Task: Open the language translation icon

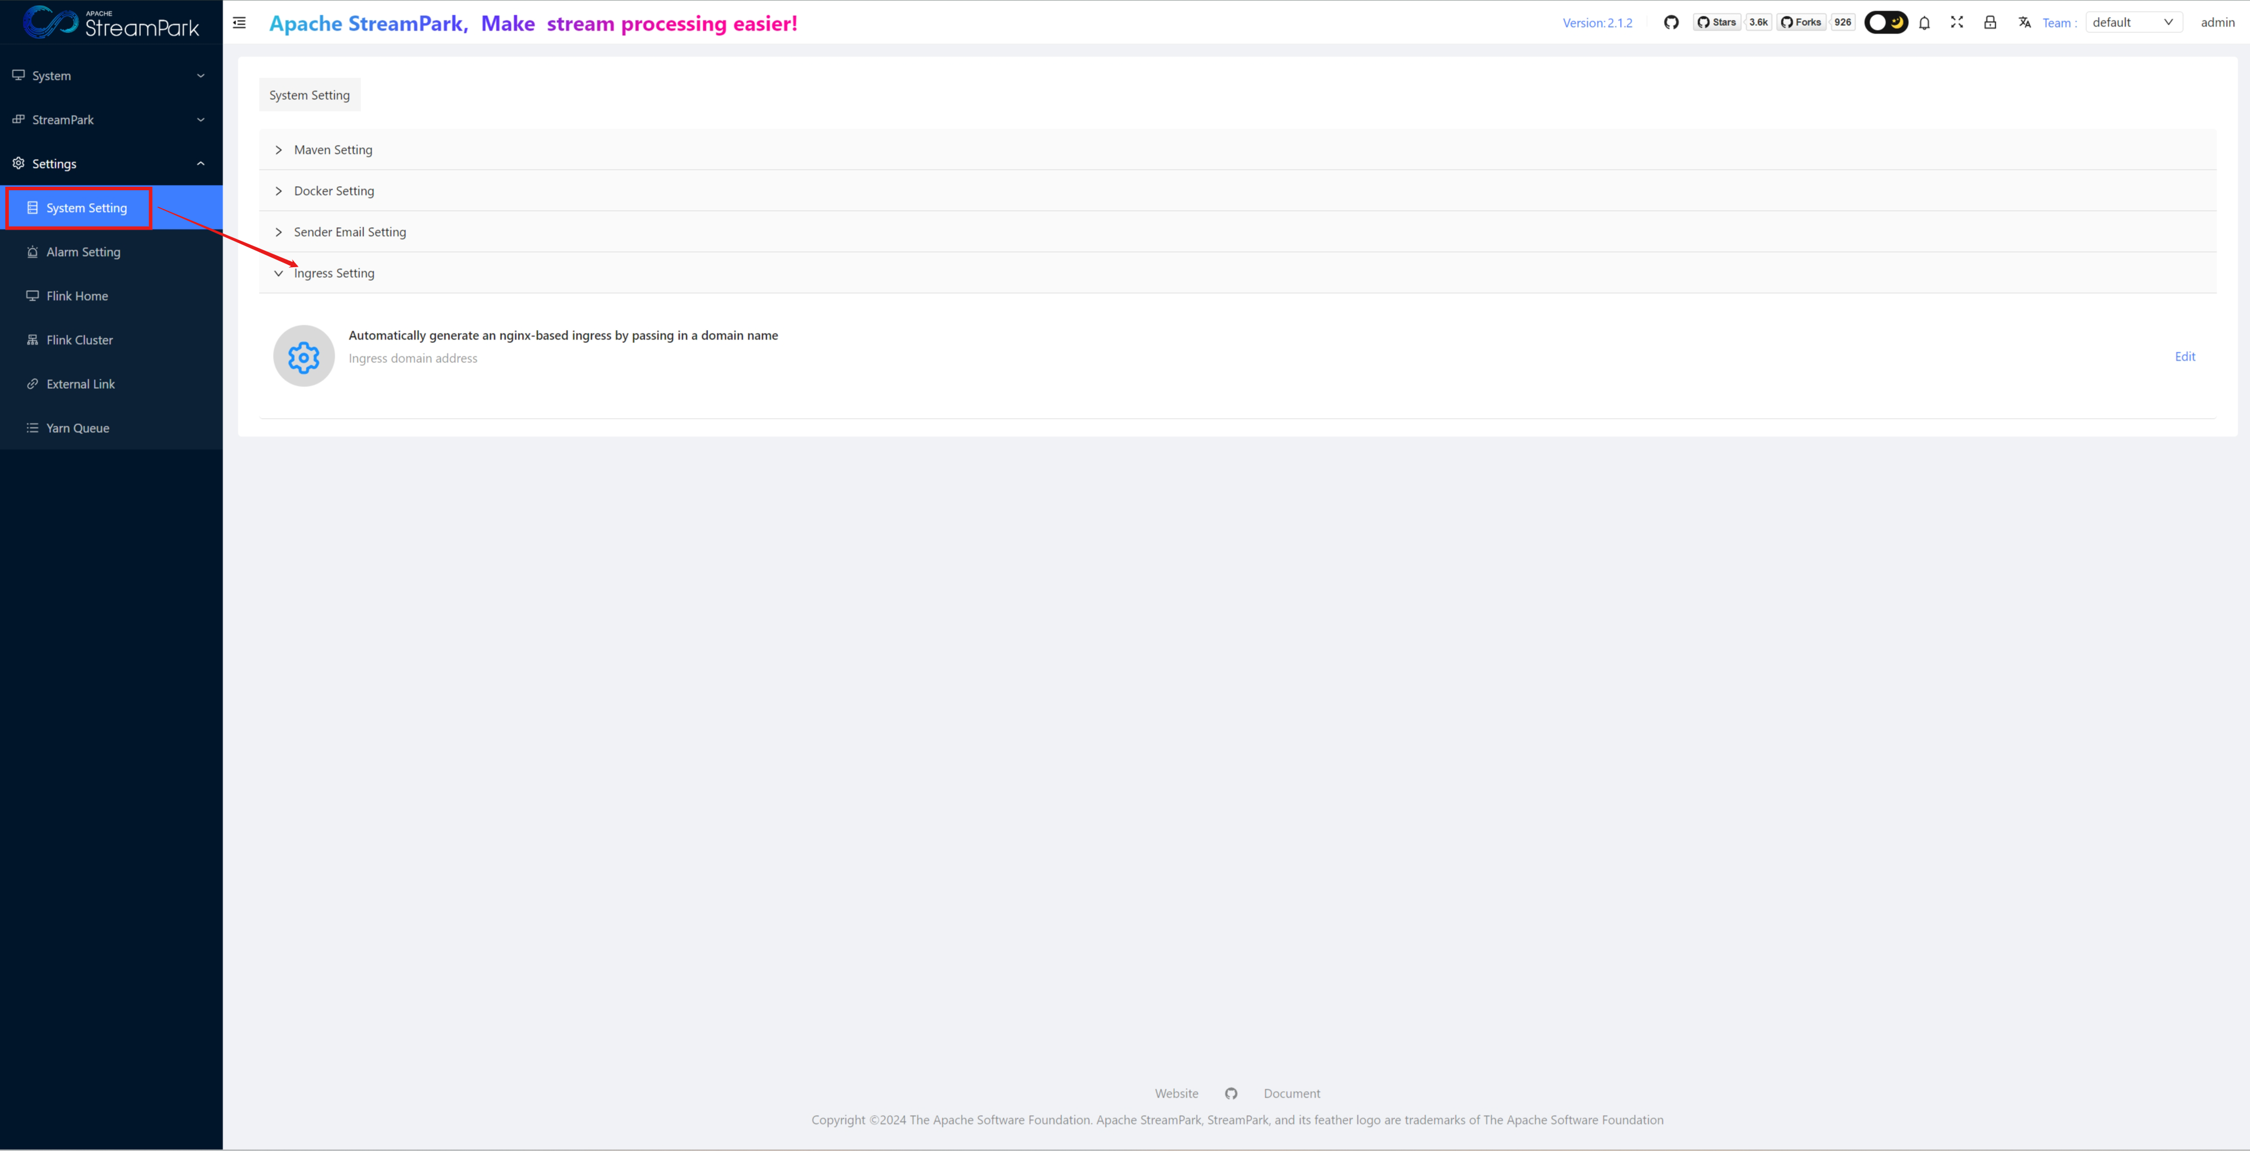Action: (2024, 23)
